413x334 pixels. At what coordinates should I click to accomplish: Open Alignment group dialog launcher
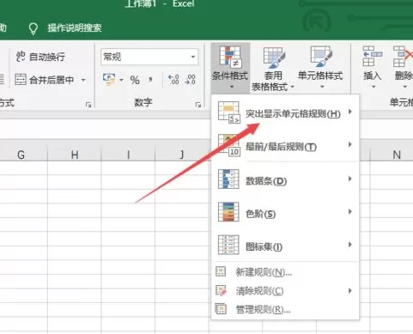[88, 105]
